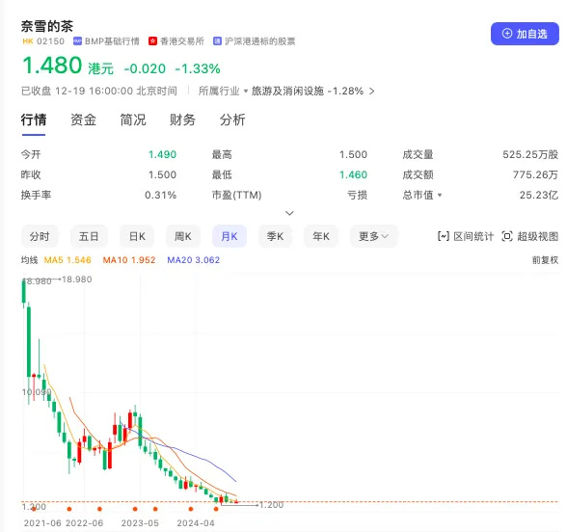Open 更多 period dropdown
567x532 pixels.
tap(373, 236)
